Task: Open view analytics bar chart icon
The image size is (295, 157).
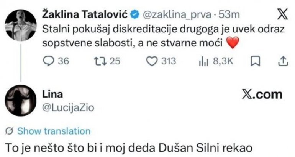Action: coord(203,62)
